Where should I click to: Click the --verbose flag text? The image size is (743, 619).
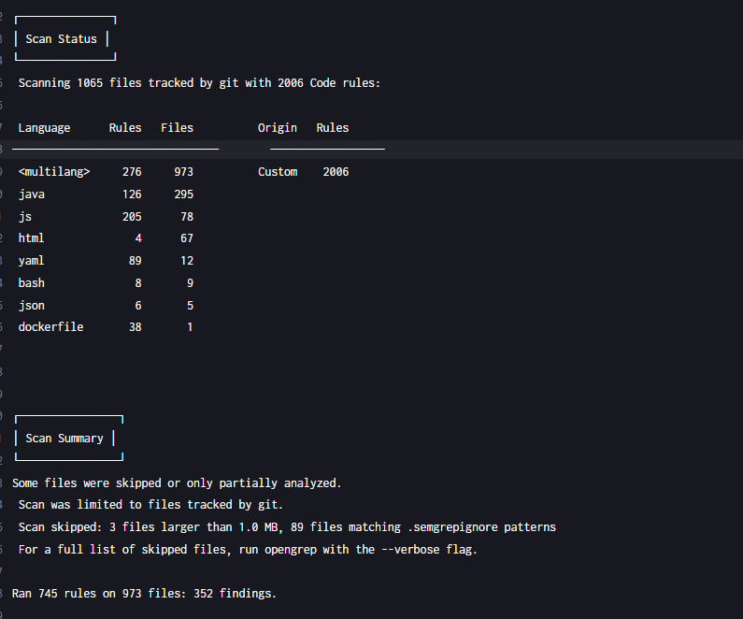tap(407, 550)
